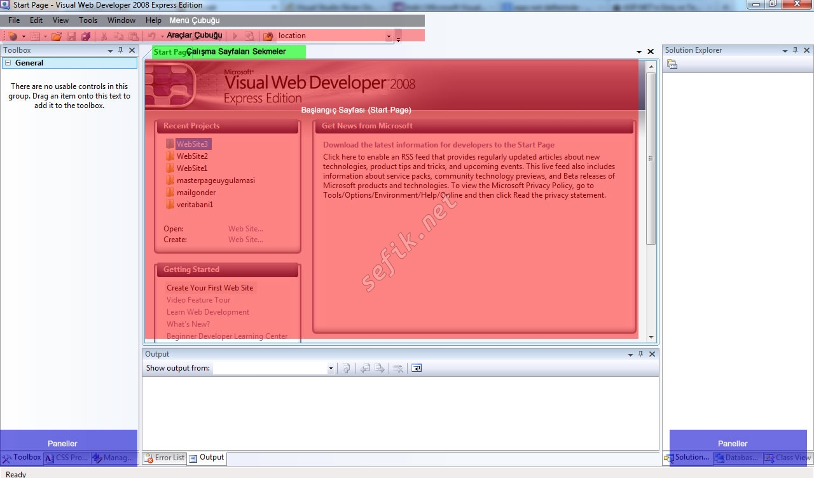Click the Clear All output icon
Image resolution: width=814 pixels, height=478 pixels.
pos(398,368)
